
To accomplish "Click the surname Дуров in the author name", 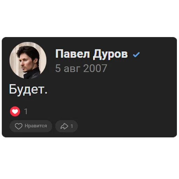I will coord(110,54).
